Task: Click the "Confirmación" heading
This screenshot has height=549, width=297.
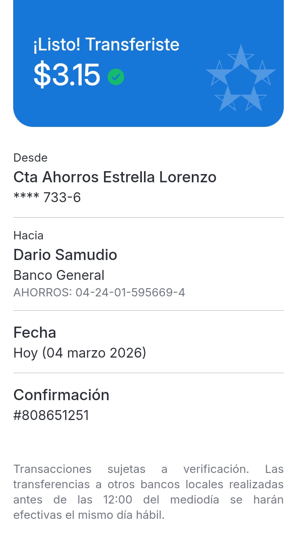Action: [x=61, y=395]
